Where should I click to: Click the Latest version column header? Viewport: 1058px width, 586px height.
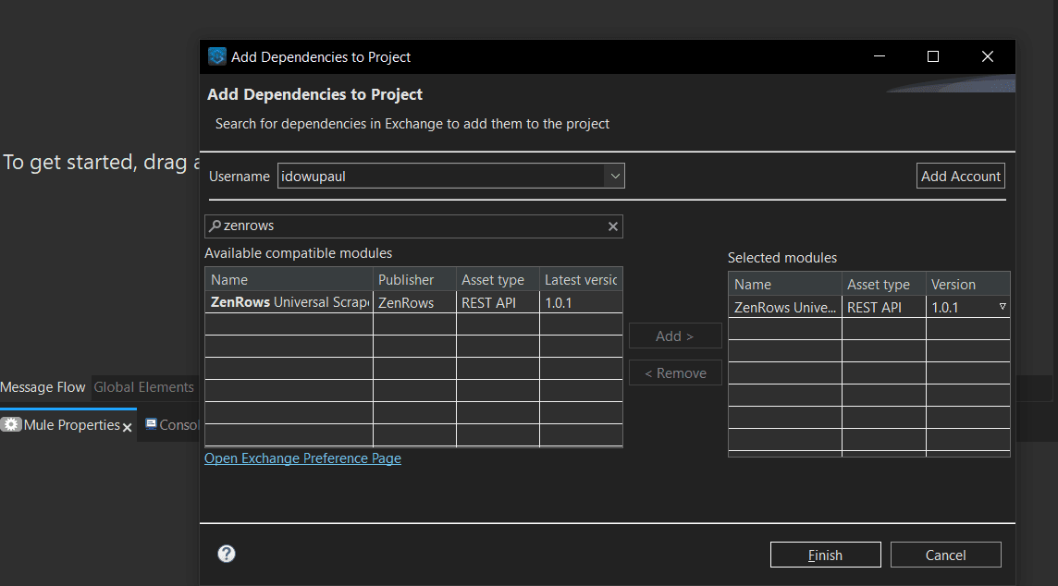(x=581, y=280)
